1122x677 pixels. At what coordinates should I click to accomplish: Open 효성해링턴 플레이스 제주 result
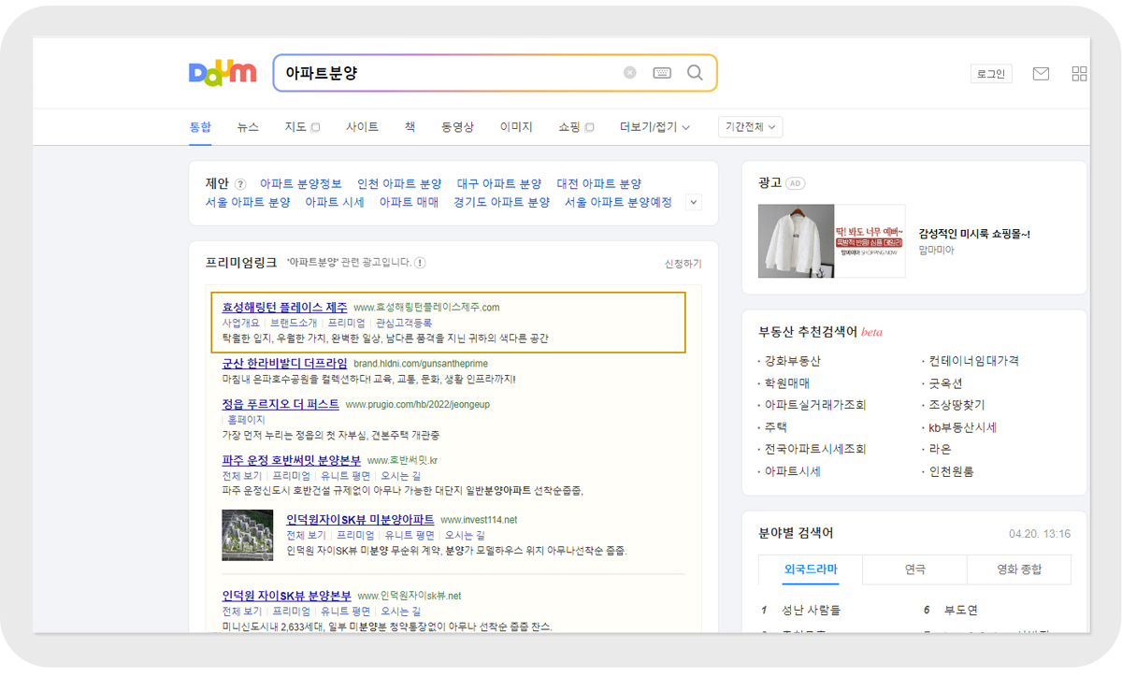[x=284, y=307]
